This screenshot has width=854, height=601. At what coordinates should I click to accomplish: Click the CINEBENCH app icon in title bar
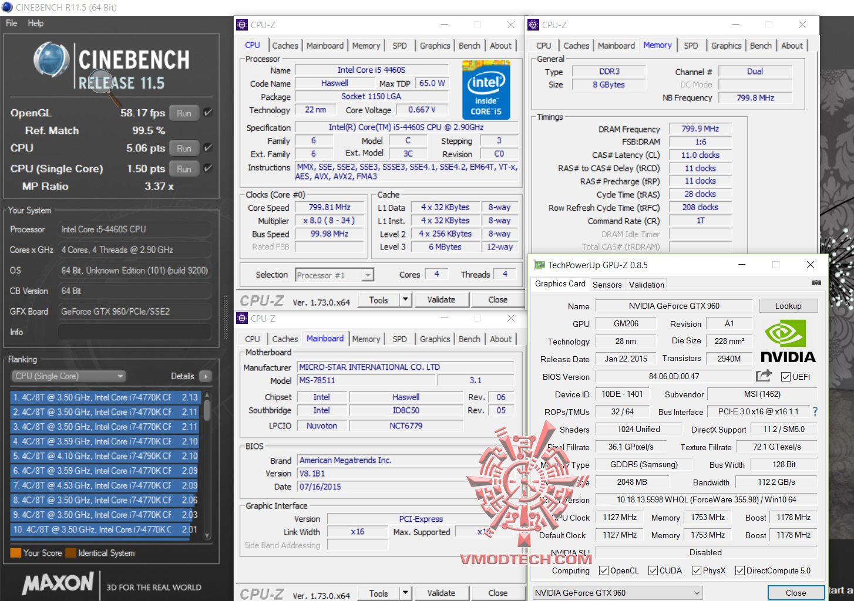click(x=8, y=7)
